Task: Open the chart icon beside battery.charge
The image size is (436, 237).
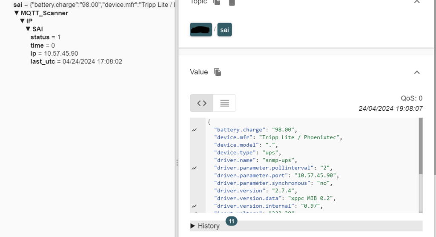Action: pos(194,130)
